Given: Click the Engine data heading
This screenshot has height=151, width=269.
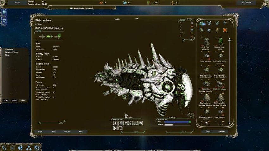Looking at the screenshot, I should pyautogui.click(x=42, y=64).
